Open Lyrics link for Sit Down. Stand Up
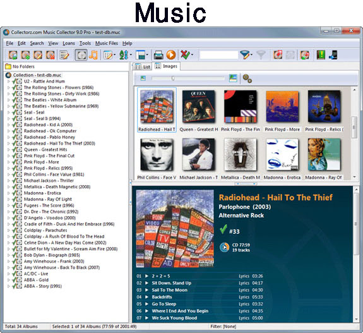 pos(244,283)
